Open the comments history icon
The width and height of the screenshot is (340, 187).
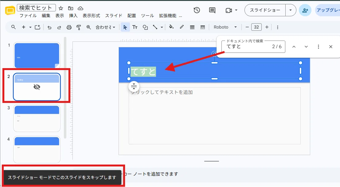pos(212,10)
